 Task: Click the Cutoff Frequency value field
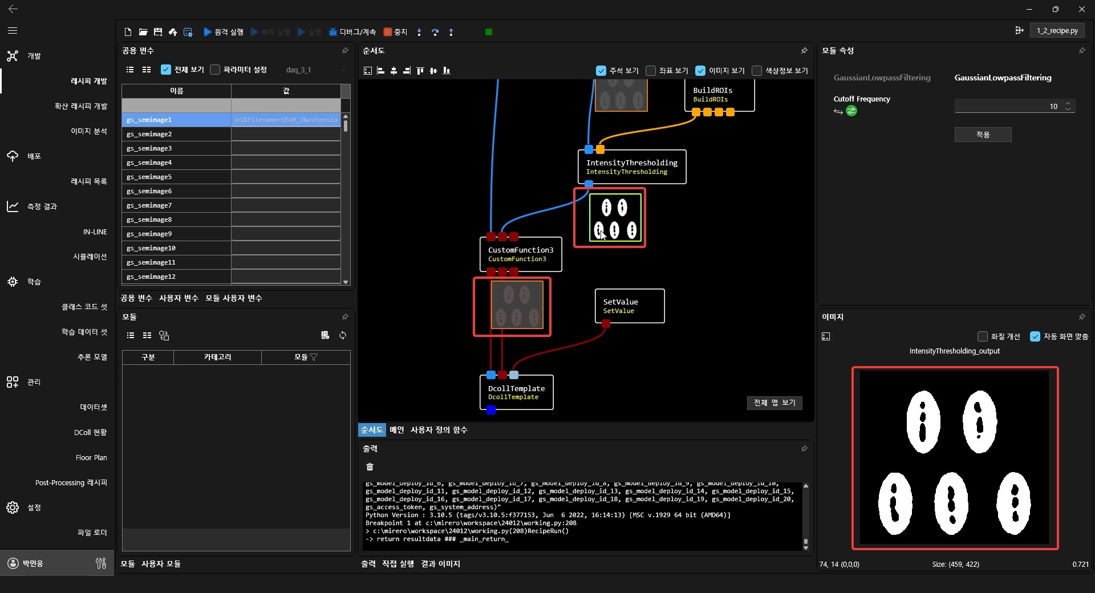pyautogui.click(x=1007, y=106)
